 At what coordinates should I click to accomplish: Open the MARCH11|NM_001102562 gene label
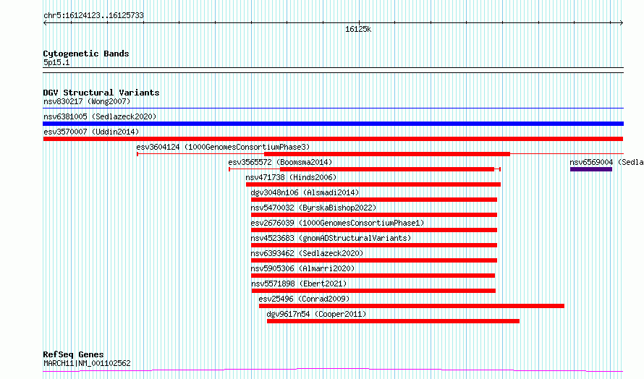[x=87, y=363]
